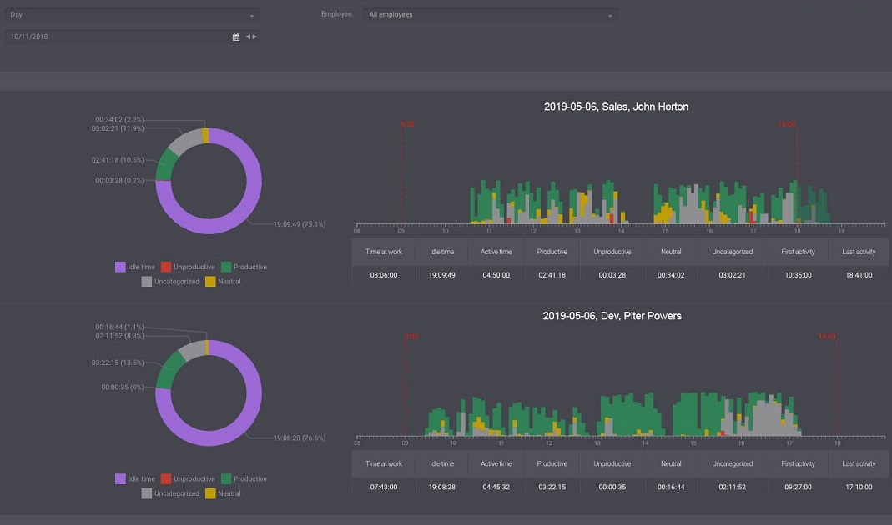The image size is (892, 525).
Task: Click the 00:16:44 (1.1%) donut label
Action: [x=119, y=327]
